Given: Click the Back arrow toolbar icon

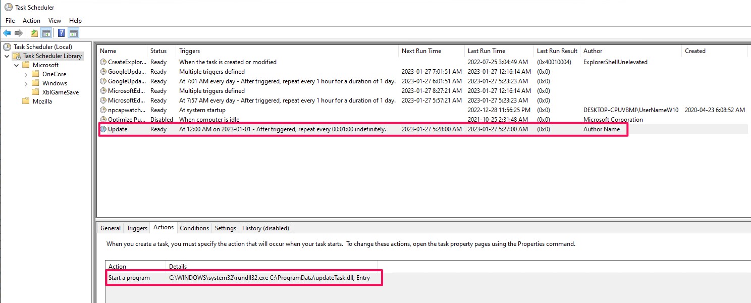Looking at the screenshot, I should tap(7, 33).
